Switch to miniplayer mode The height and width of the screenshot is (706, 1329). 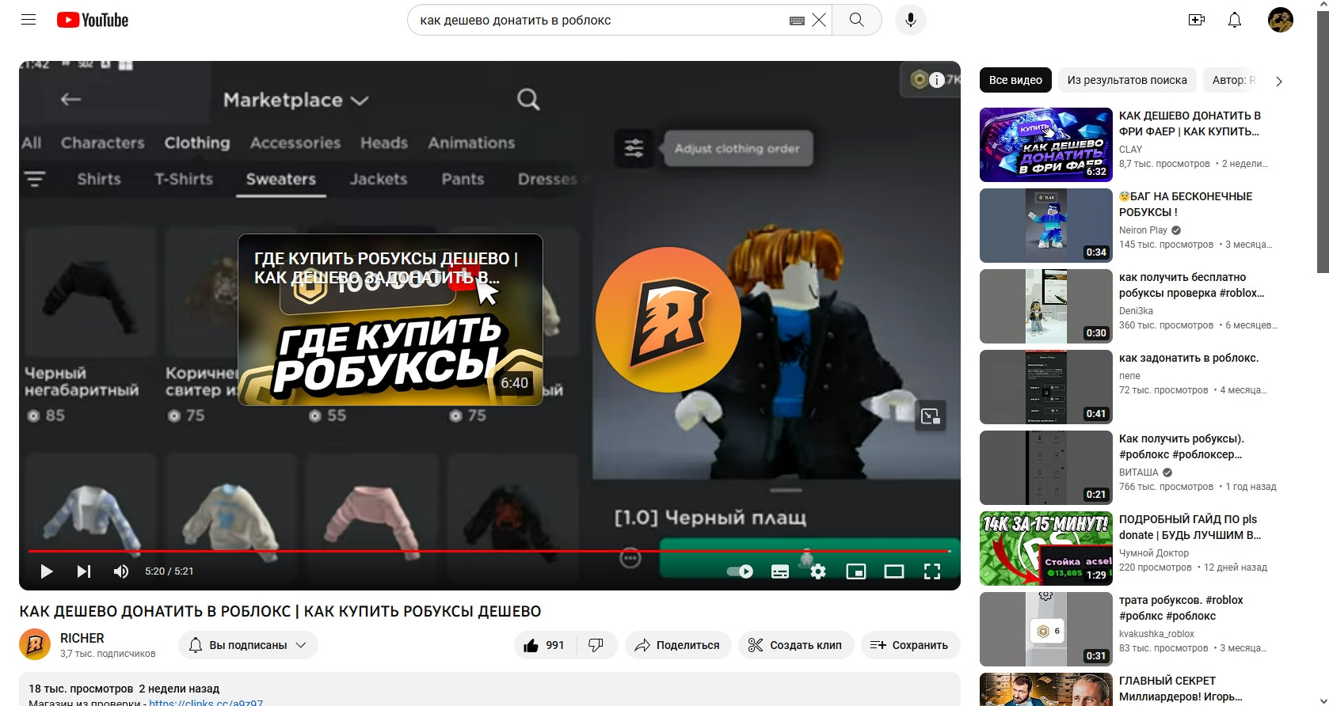click(x=856, y=571)
